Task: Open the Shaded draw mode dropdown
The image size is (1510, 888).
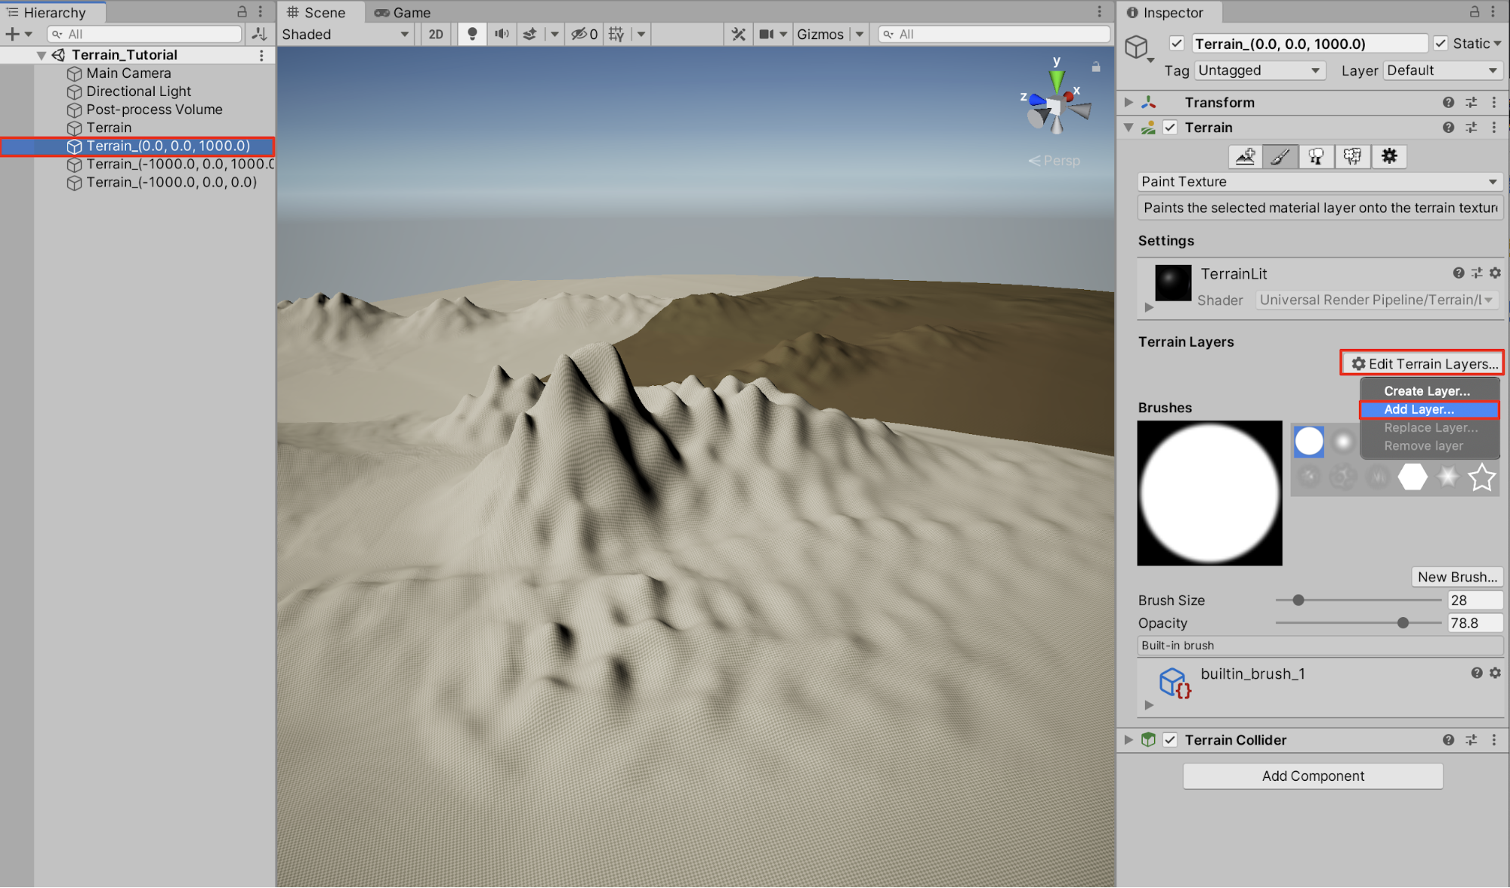Action: (x=345, y=34)
